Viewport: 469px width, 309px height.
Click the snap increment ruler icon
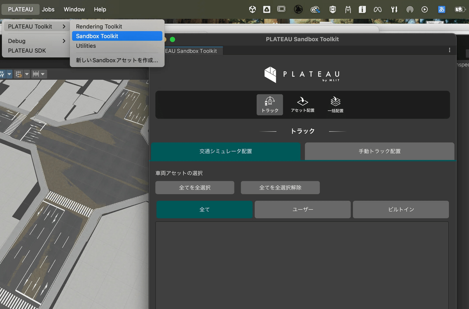[x=36, y=74]
